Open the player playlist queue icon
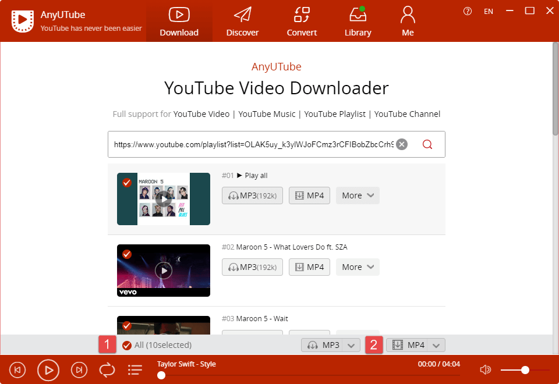The height and width of the screenshot is (384, 559). [x=135, y=370]
